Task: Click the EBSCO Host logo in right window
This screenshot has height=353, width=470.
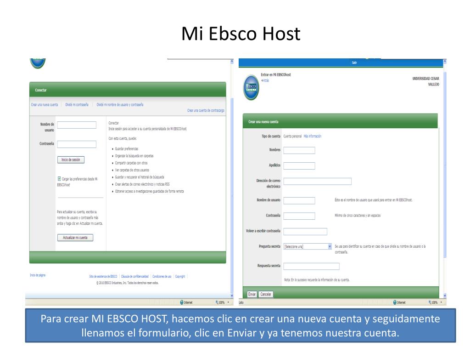Action: point(251,87)
